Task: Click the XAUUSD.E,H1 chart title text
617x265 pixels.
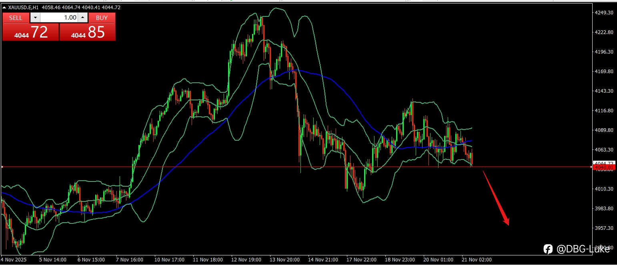Action: pyautogui.click(x=23, y=7)
